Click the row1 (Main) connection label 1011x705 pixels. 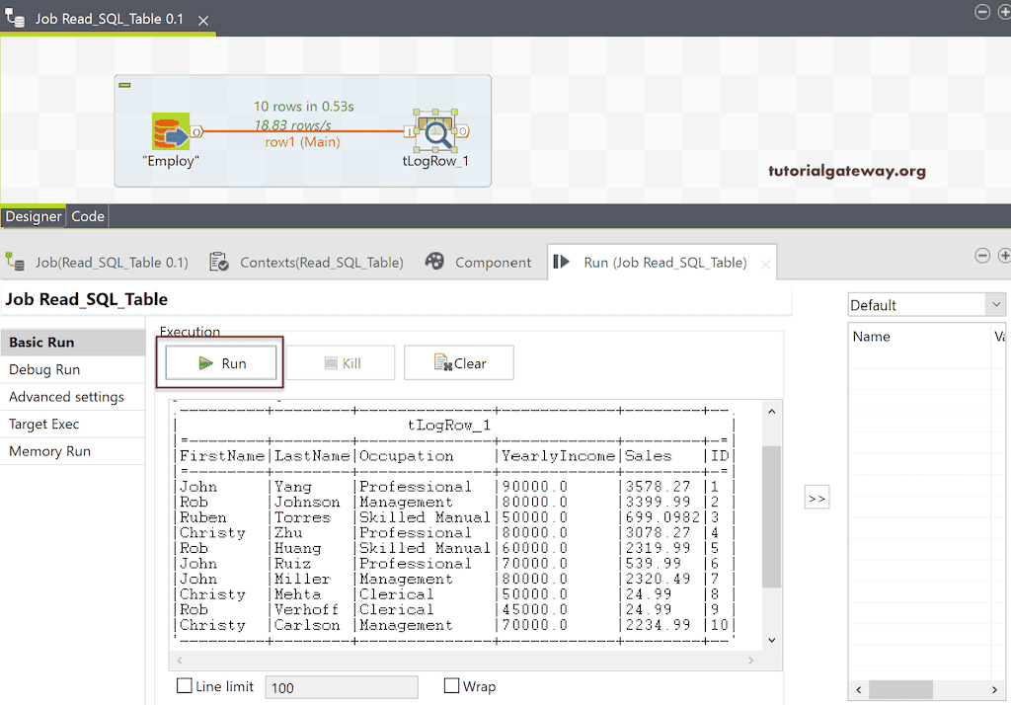click(302, 142)
